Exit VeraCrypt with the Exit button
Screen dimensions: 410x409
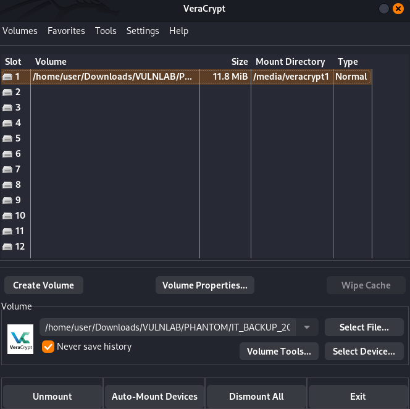[358, 397]
